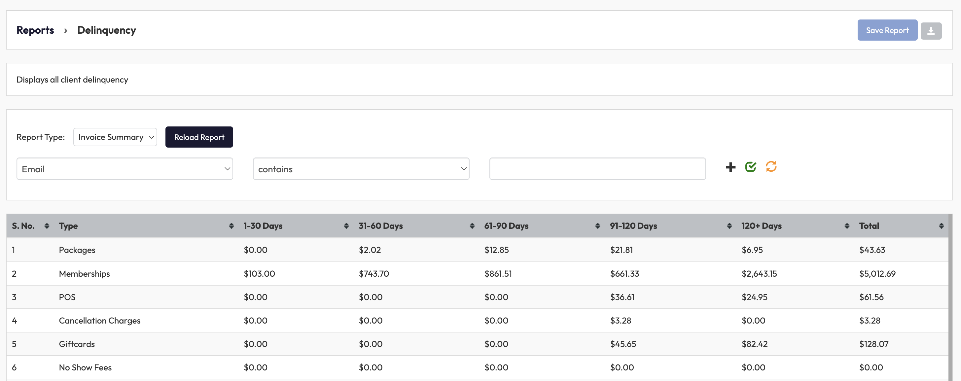
Task: Go to Reports breadcrumb
Action: [35, 30]
